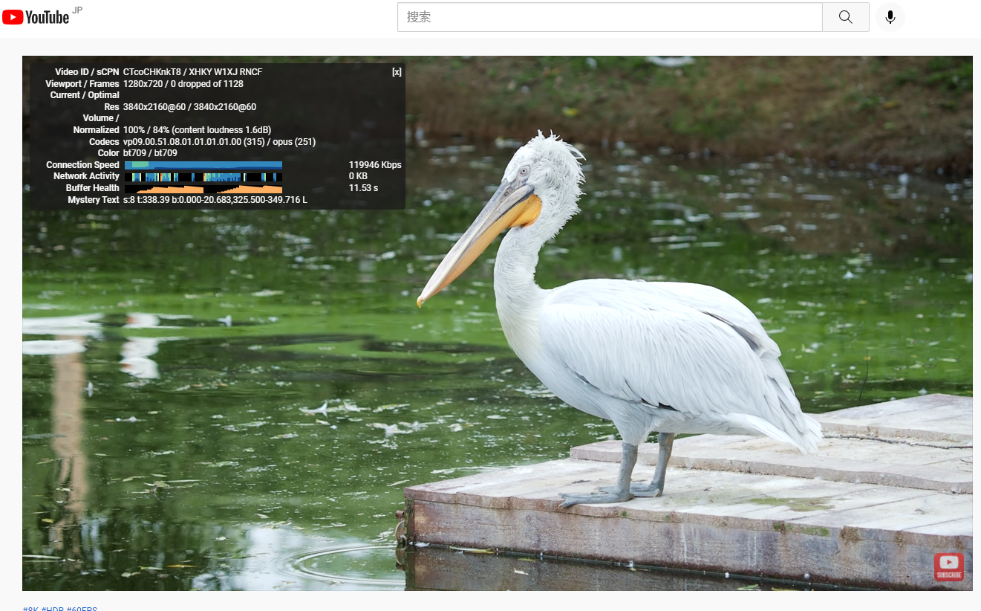The height and width of the screenshot is (611, 981).
Task: Start voice search with the microphone icon
Action: click(x=890, y=17)
